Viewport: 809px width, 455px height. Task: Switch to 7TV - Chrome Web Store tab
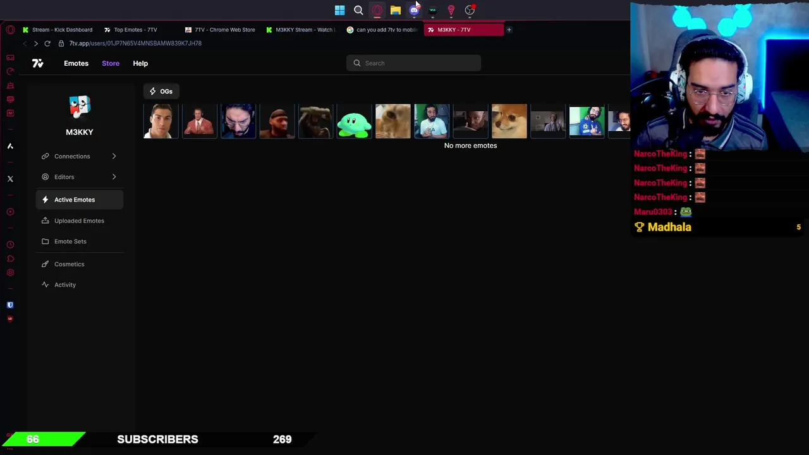pyautogui.click(x=220, y=30)
